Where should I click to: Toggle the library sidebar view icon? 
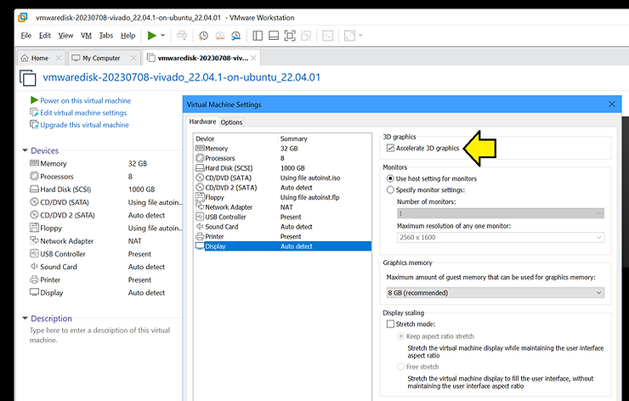pos(258,36)
